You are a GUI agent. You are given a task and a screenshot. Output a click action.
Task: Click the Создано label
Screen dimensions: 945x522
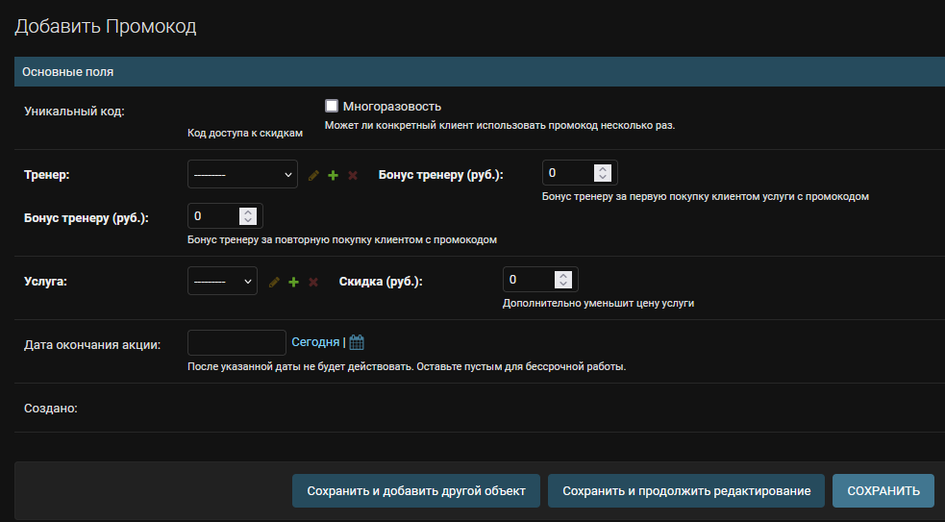(51, 409)
